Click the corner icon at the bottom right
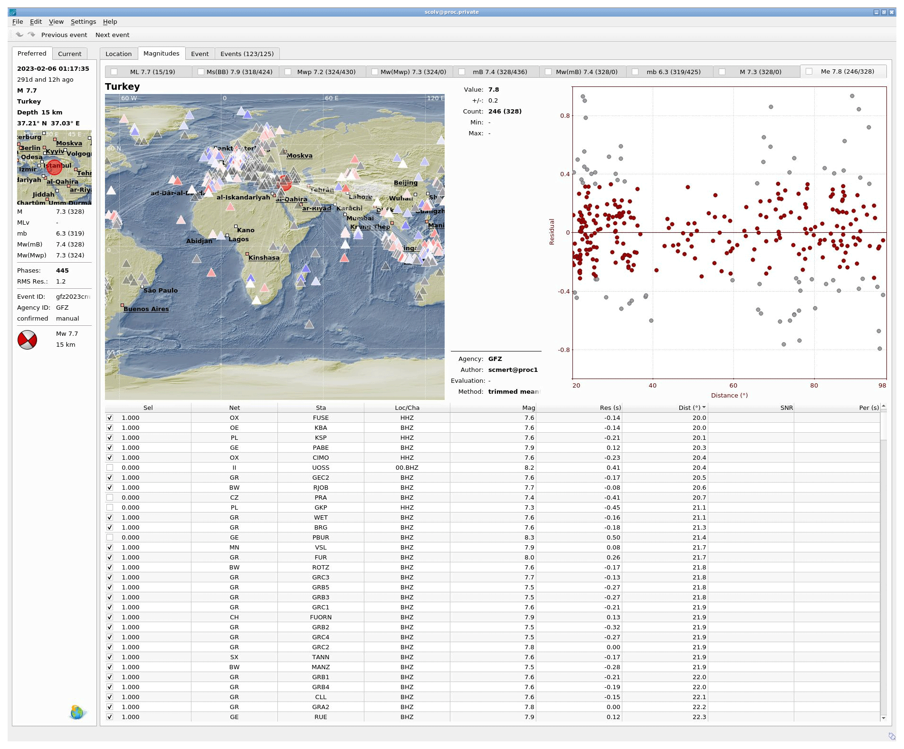The width and height of the screenshot is (904, 749). 892,736
